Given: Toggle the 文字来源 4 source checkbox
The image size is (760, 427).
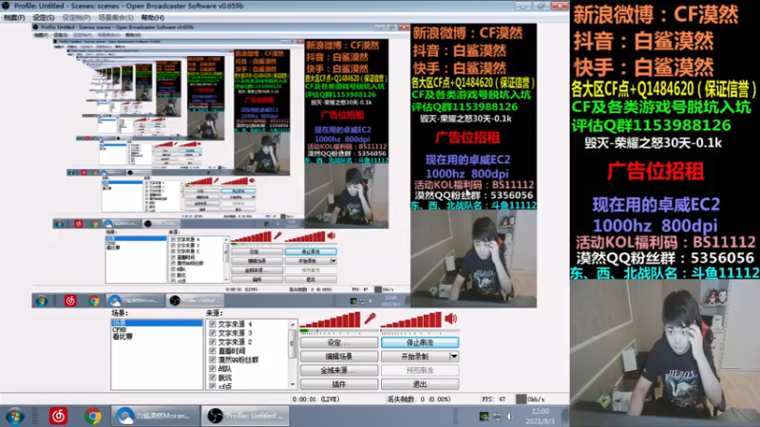Looking at the screenshot, I should tap(212, 324).
